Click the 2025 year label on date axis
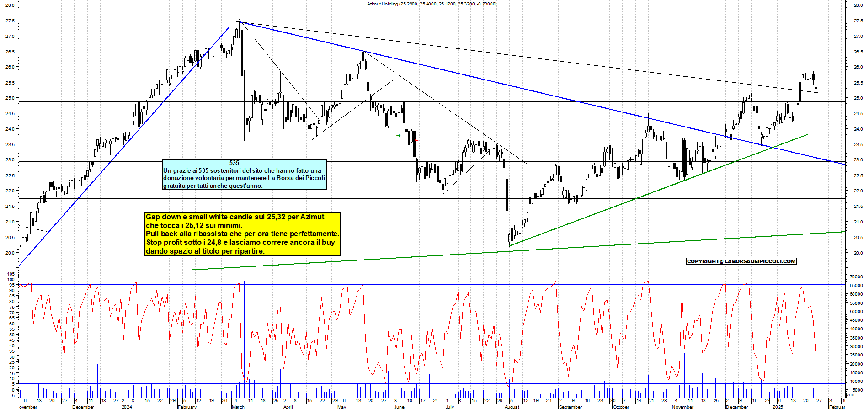864x409 pixels. pyautogui.click(x=778, y=407)
